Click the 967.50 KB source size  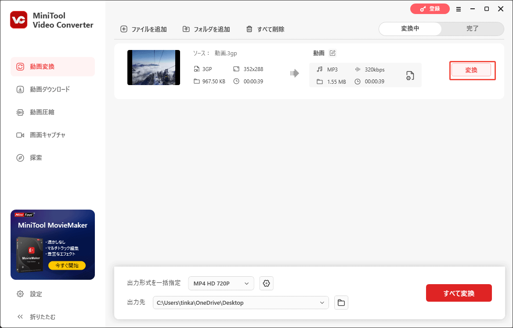click(213, 82)
